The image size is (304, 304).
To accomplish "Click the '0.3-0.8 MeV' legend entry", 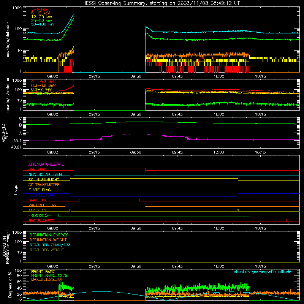I will tap(43, 85).
